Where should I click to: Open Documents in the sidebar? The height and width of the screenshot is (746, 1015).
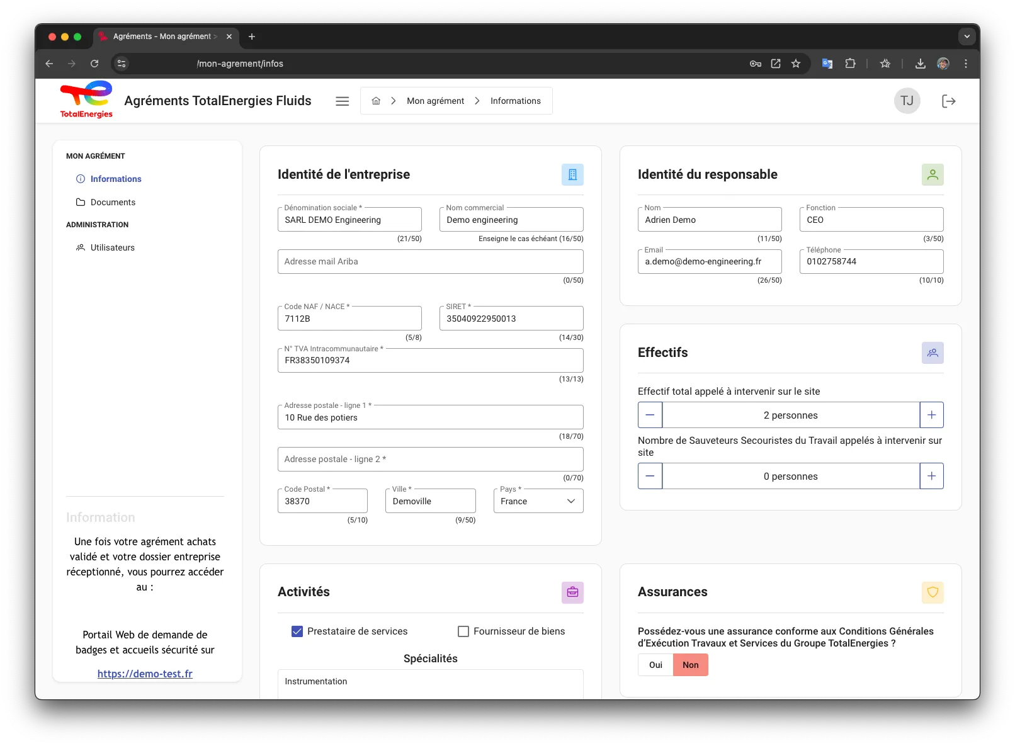coord(113,202)
